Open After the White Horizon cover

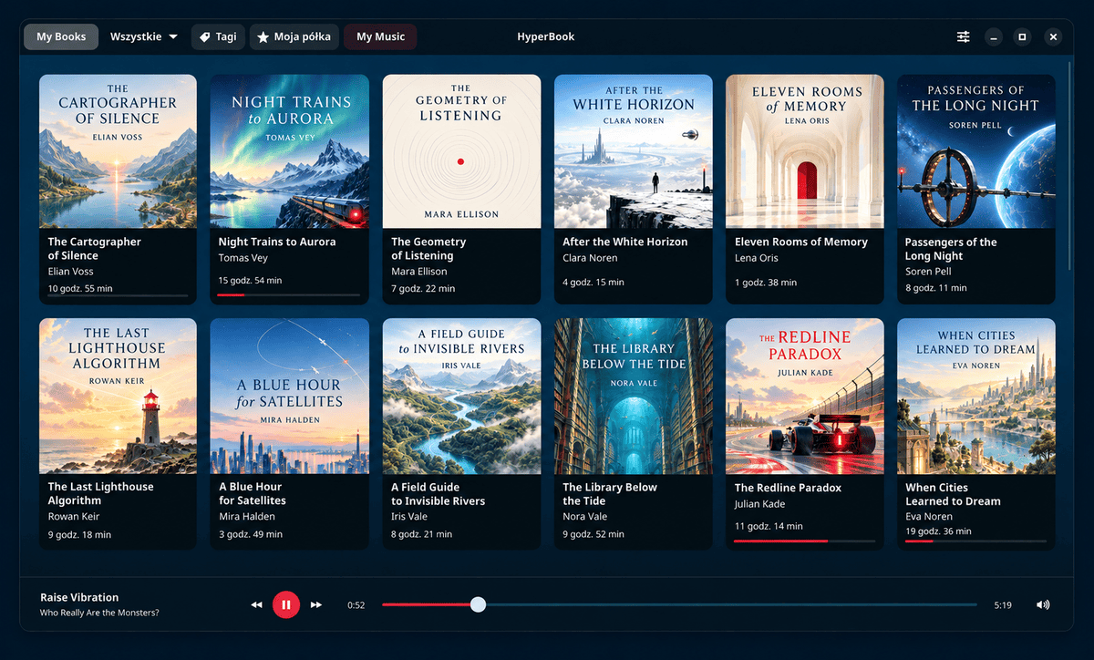634,151
